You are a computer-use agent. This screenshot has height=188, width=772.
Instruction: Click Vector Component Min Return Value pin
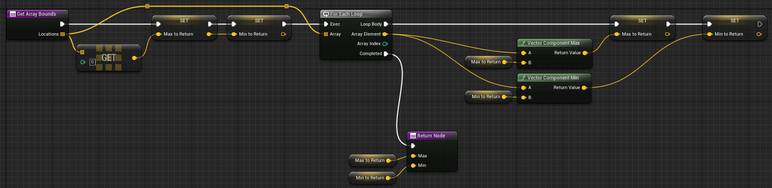click(584, 88)
